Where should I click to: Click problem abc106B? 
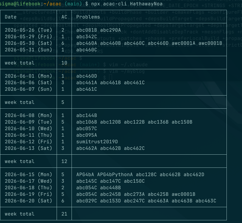(87, 122)
